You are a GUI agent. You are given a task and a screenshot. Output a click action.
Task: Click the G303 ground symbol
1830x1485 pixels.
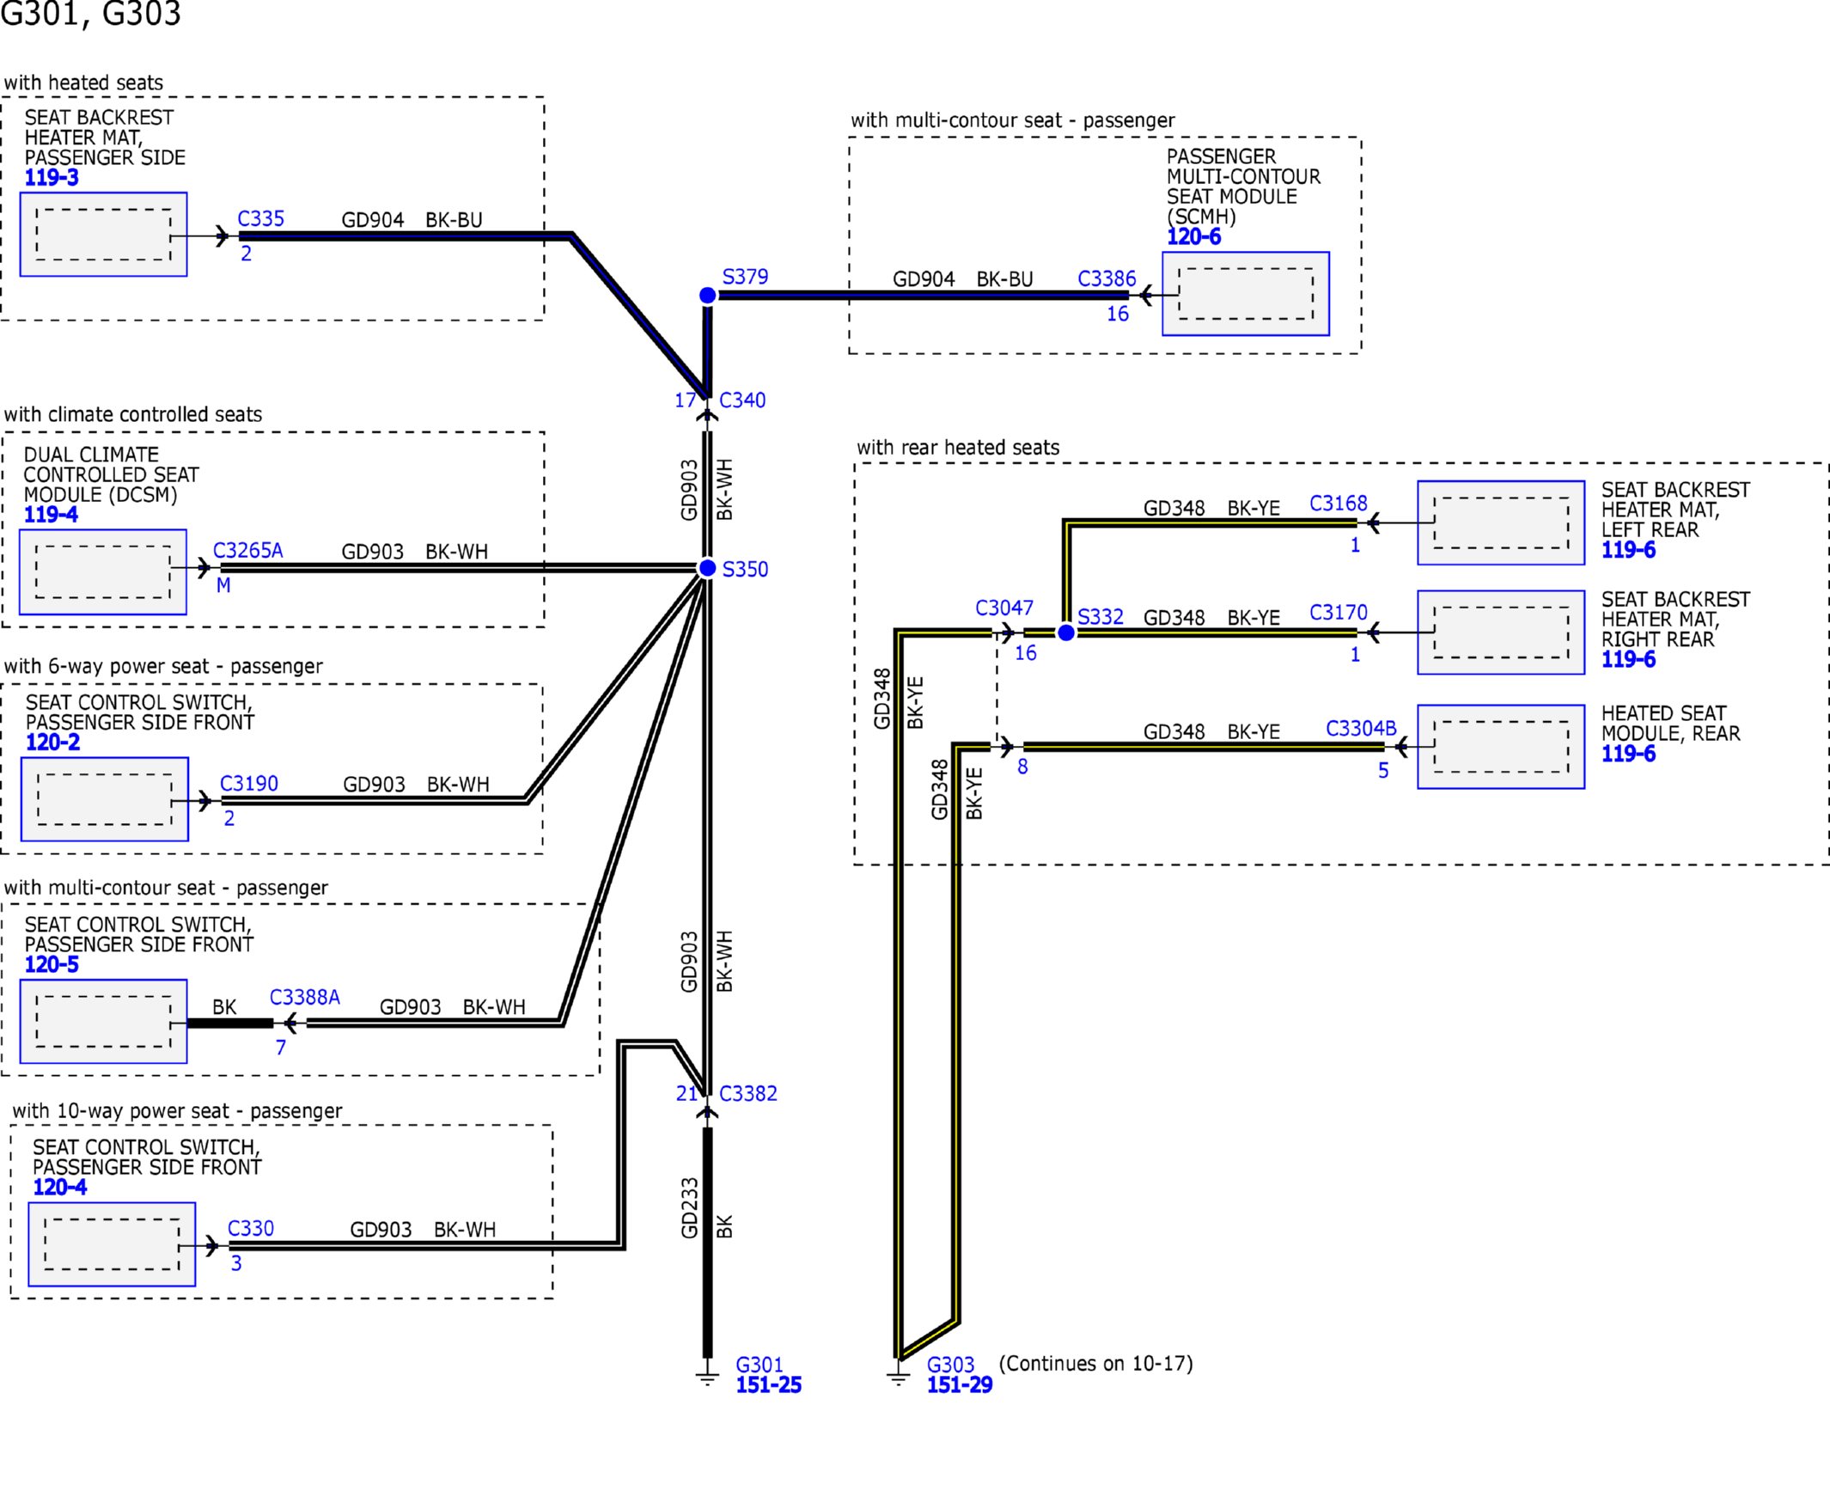tap(898, 1377)
